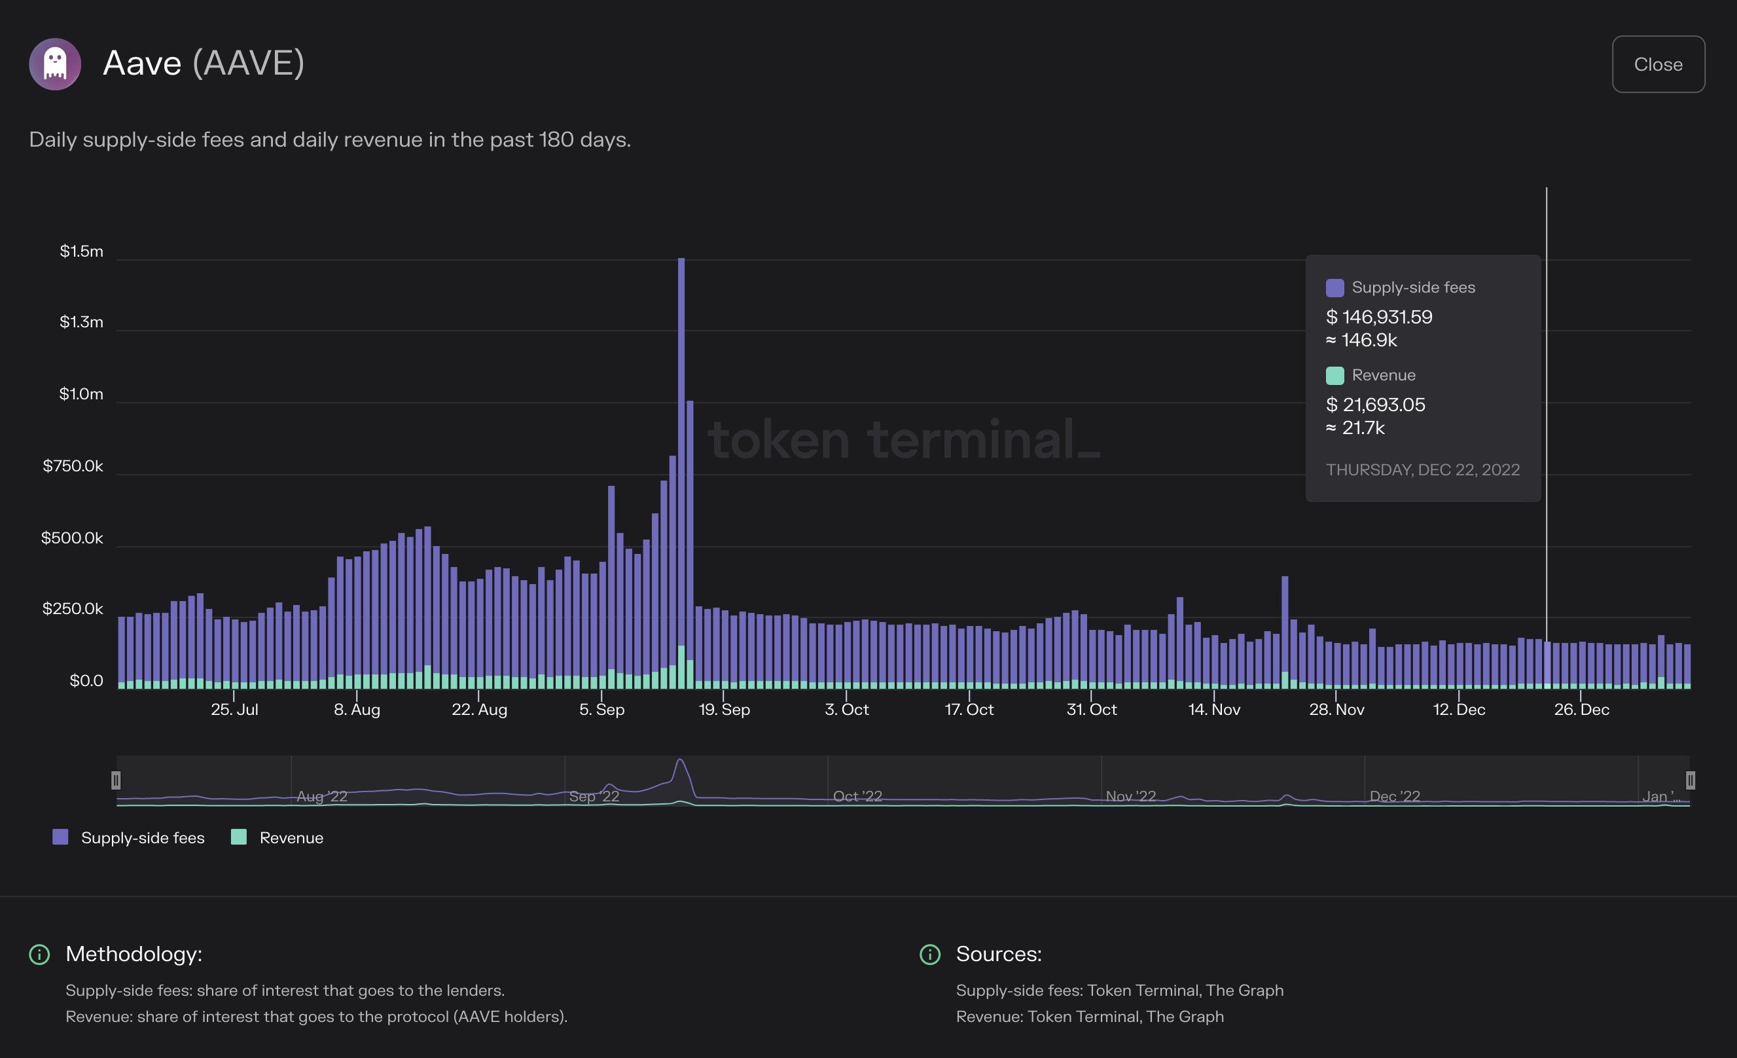Toggle Revenue legend series

291,838
